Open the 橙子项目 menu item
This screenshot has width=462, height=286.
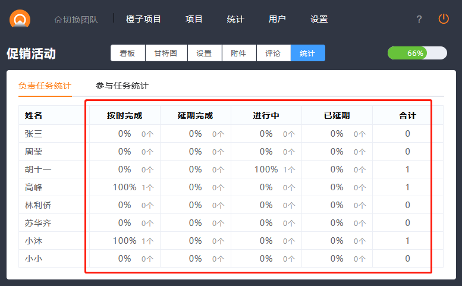(143, 19)
